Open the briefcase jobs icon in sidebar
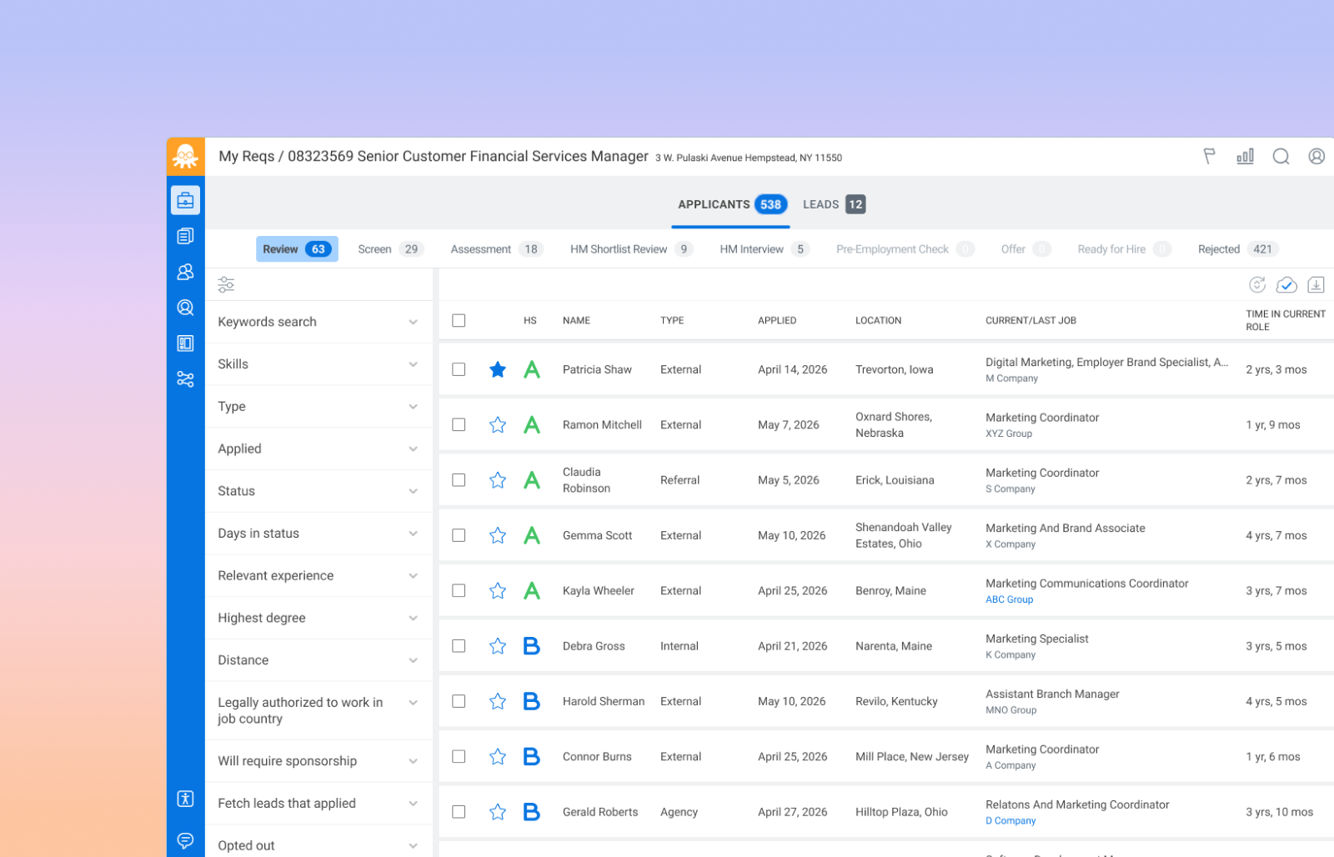The width and height of the screenshot is (1334, 857). [x=185, y=200]
